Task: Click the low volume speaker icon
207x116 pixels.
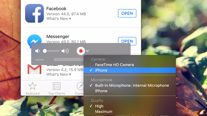Action: point(37,51)
